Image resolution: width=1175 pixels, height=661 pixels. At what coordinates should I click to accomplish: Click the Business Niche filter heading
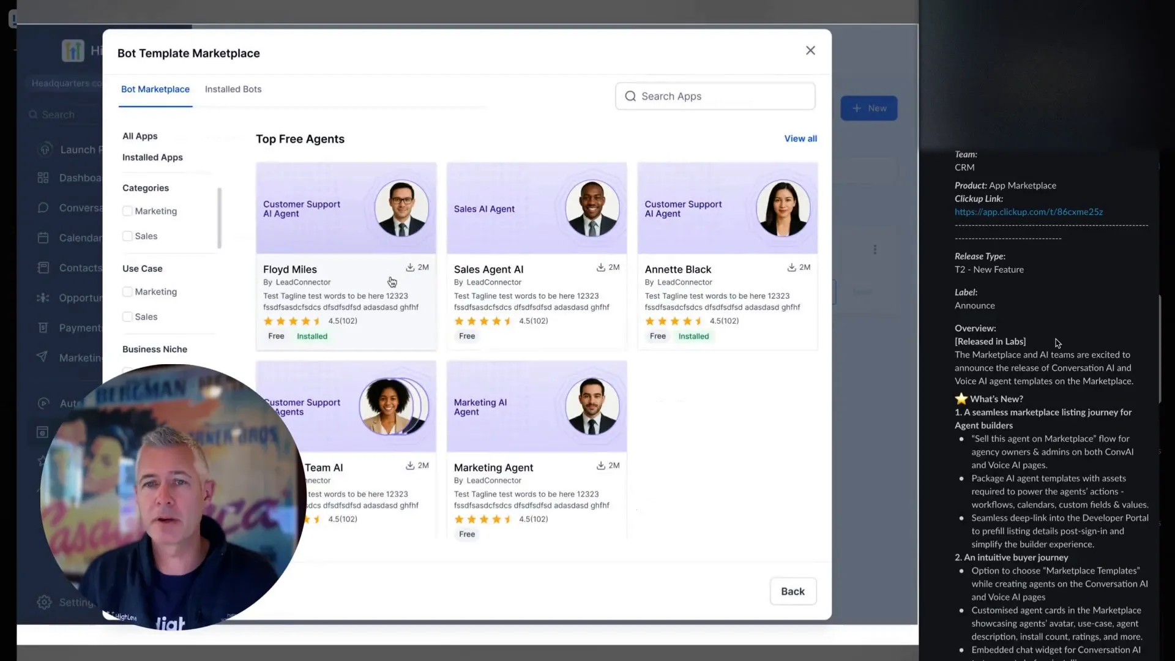click(155, 349)
